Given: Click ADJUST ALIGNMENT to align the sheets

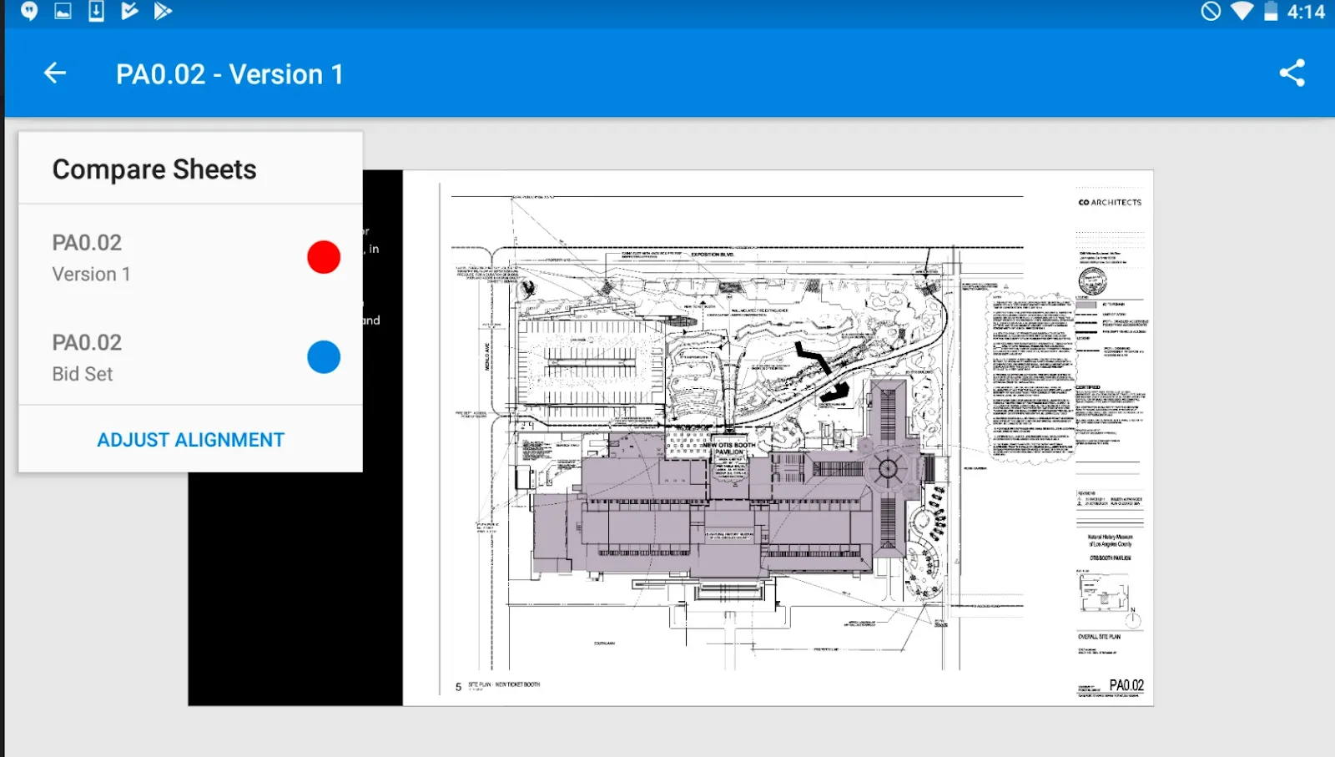Looking at the screenshot, I should coord(190,439).
